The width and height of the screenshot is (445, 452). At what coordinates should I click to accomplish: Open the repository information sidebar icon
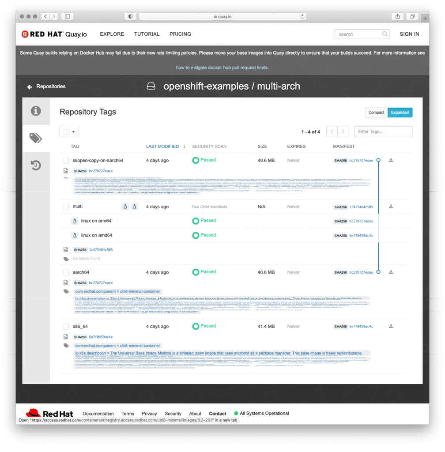[x=36, y=111]
